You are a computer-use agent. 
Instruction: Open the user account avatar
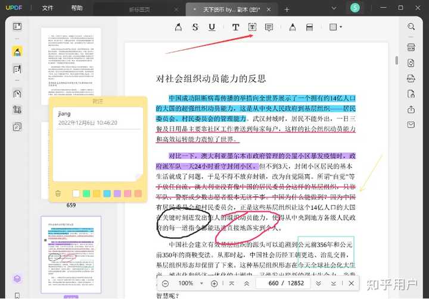pyautogui.click(x=355, y=8)
